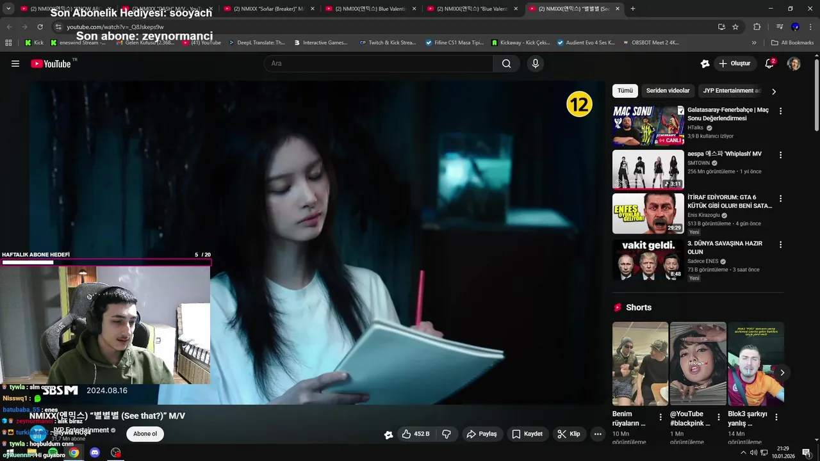Open options for 3. Dünya Savaşı video

pos(780,245)
